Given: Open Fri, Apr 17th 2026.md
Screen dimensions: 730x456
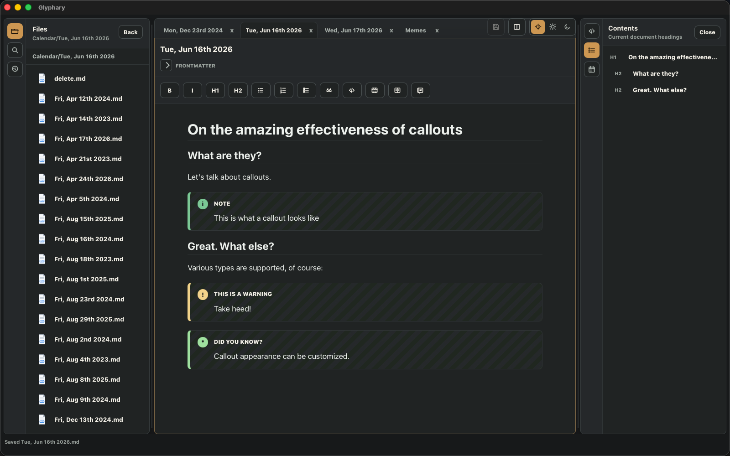Looking at the screenshot, I should 88,139.
